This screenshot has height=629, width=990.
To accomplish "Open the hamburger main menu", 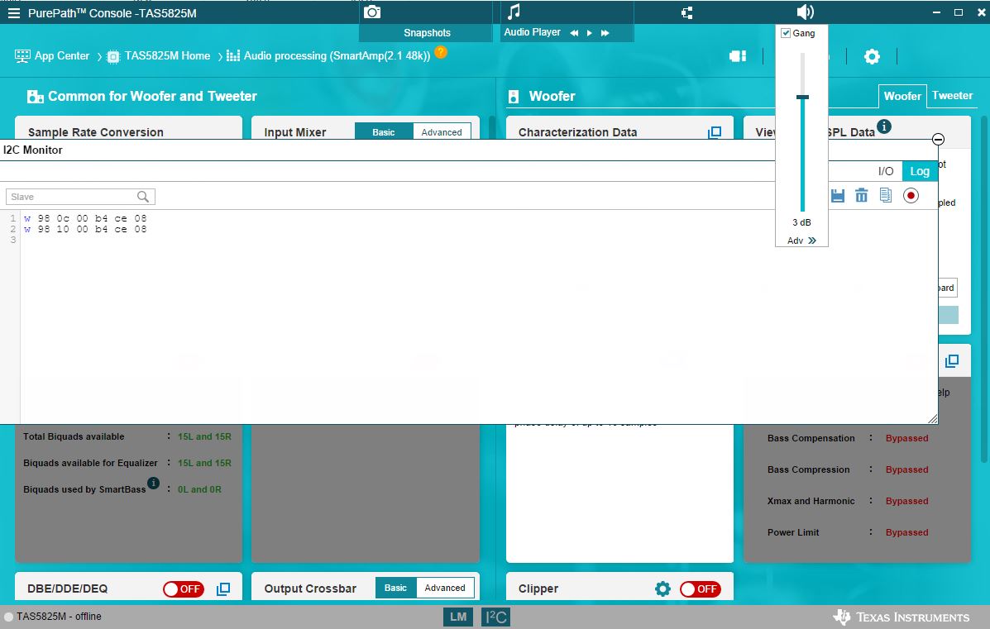I will (x=13, y=12).
